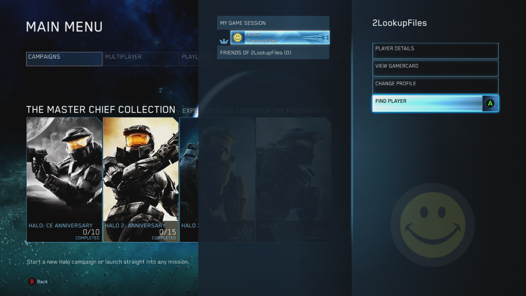Click The Master Chief Collection heading

(101, 110)
